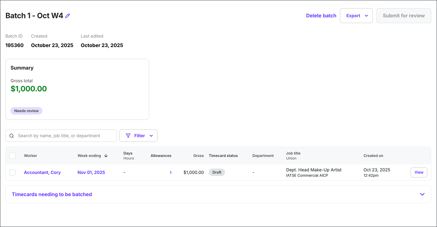437x227 pixels.
Task: Click the magnifier icon in search box
Action: coord(12,136)
